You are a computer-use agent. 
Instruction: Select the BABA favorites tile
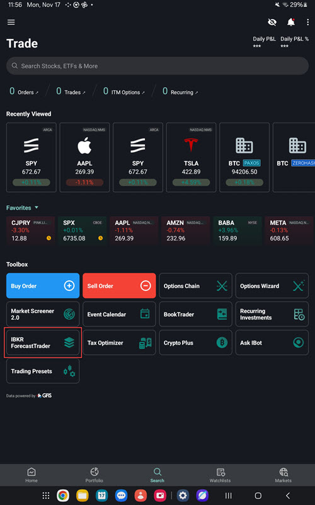point(238,230)
